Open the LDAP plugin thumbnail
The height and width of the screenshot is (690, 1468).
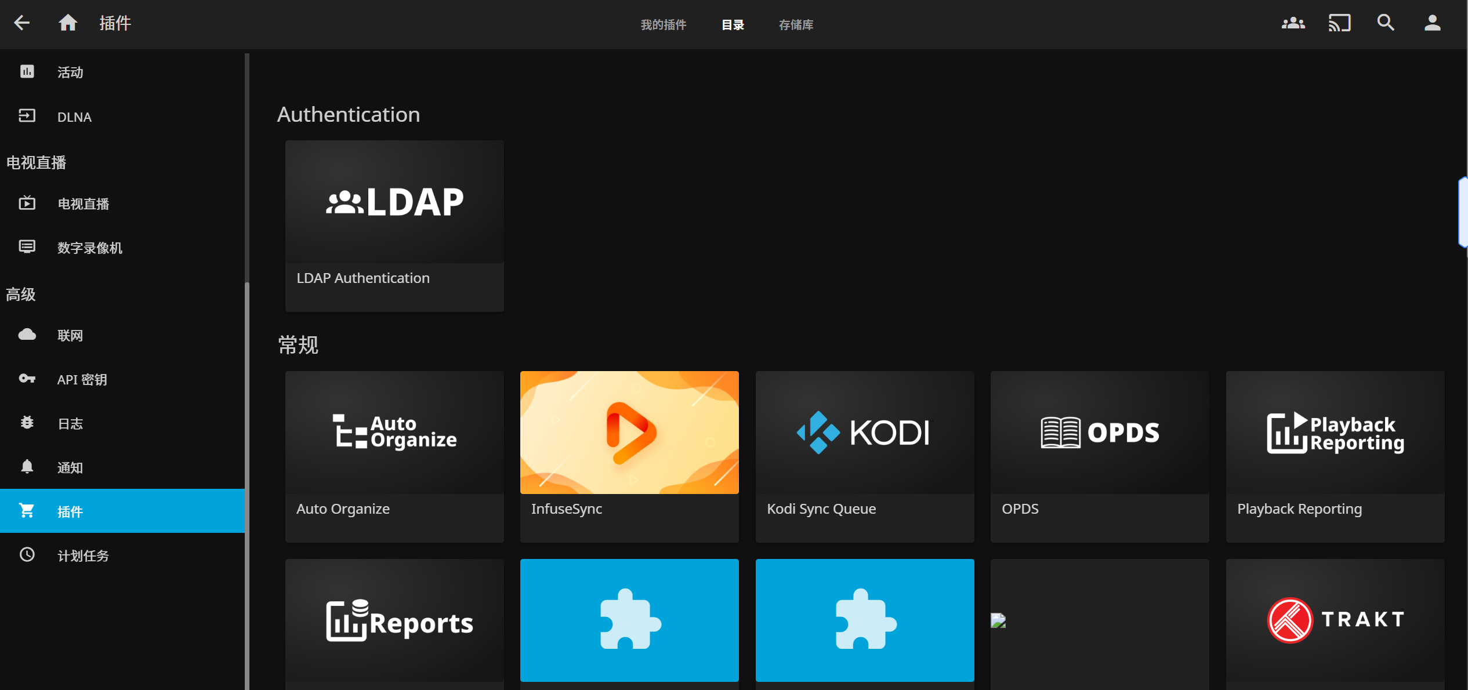click(394, 202)
